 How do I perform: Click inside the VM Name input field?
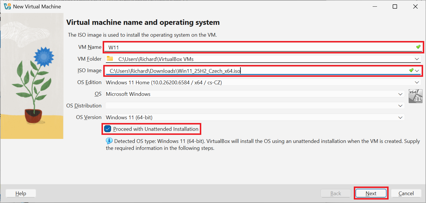203,46
